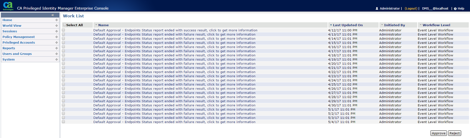Expand Privileged Accounts plus icon

click(56, 43)
